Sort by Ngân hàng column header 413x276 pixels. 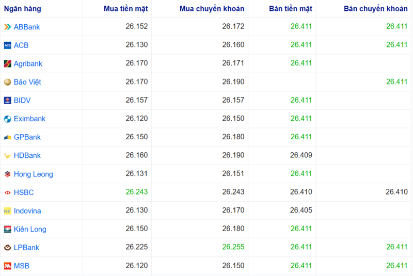click(23, 9)
